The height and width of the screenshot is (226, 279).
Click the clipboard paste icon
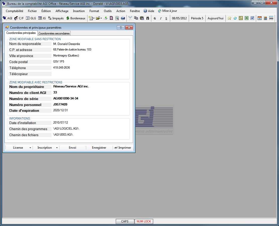pyautogui.click(x=142, y=18)
